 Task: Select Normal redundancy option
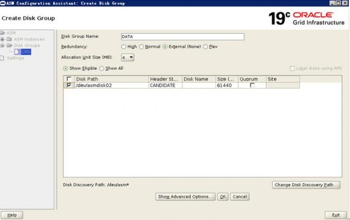tap(141, 47)
